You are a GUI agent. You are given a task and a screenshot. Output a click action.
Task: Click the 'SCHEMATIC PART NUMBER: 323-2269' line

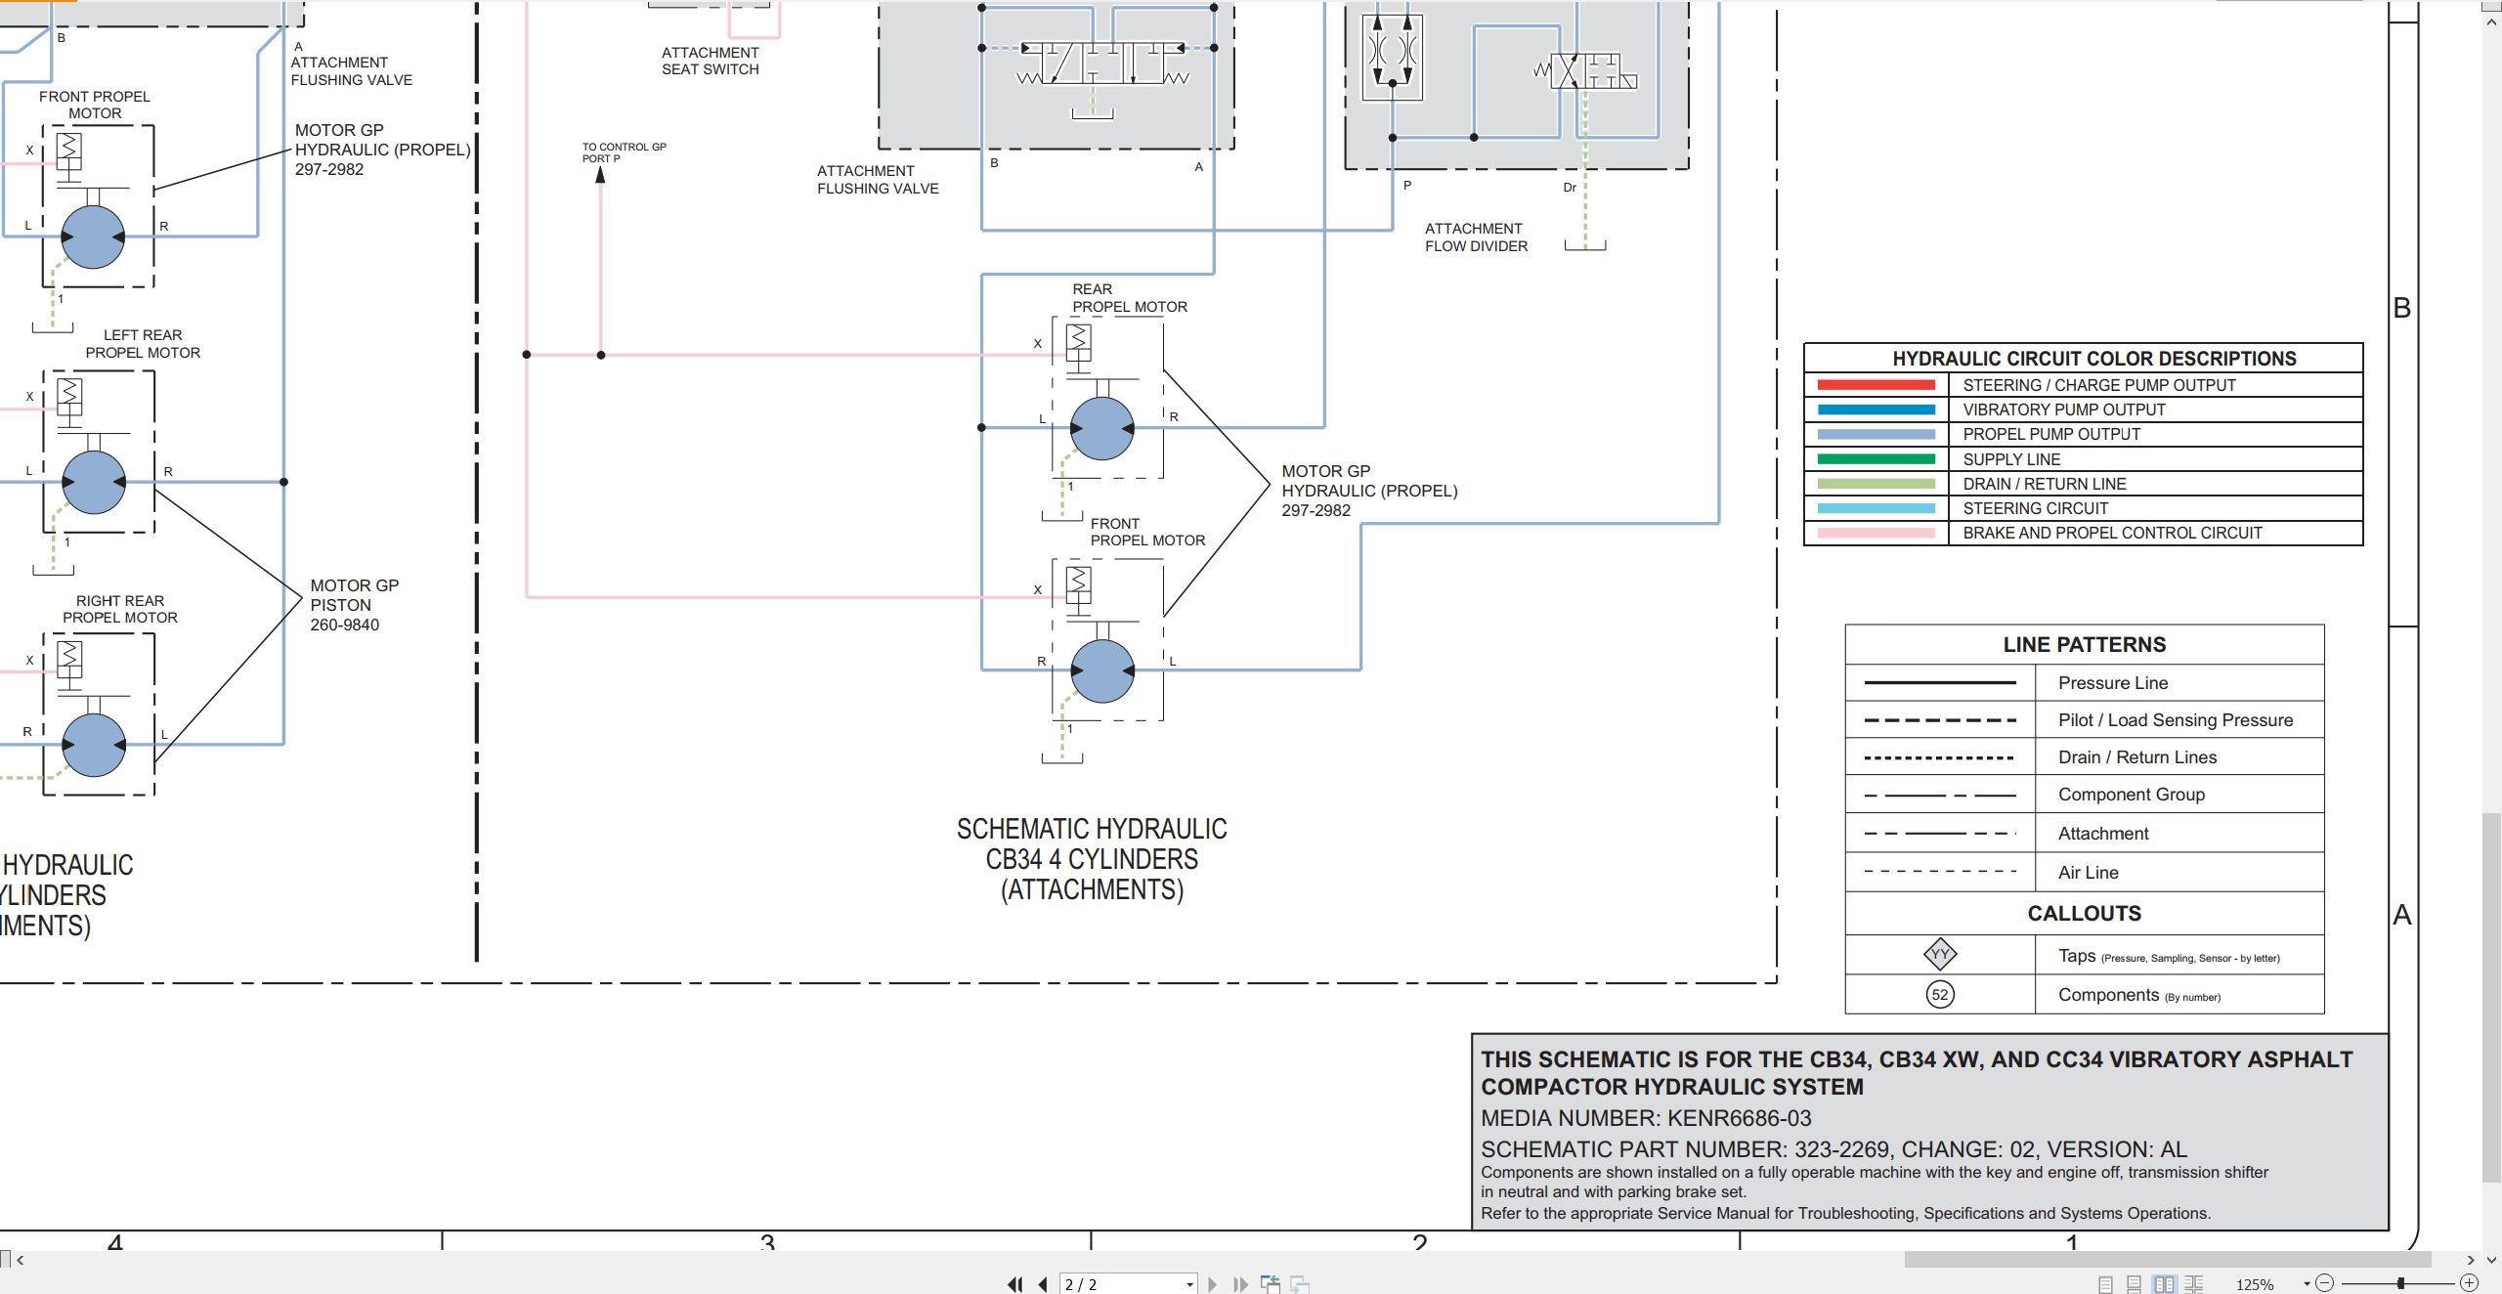pyautogui.click(x=1833, y=1149)
